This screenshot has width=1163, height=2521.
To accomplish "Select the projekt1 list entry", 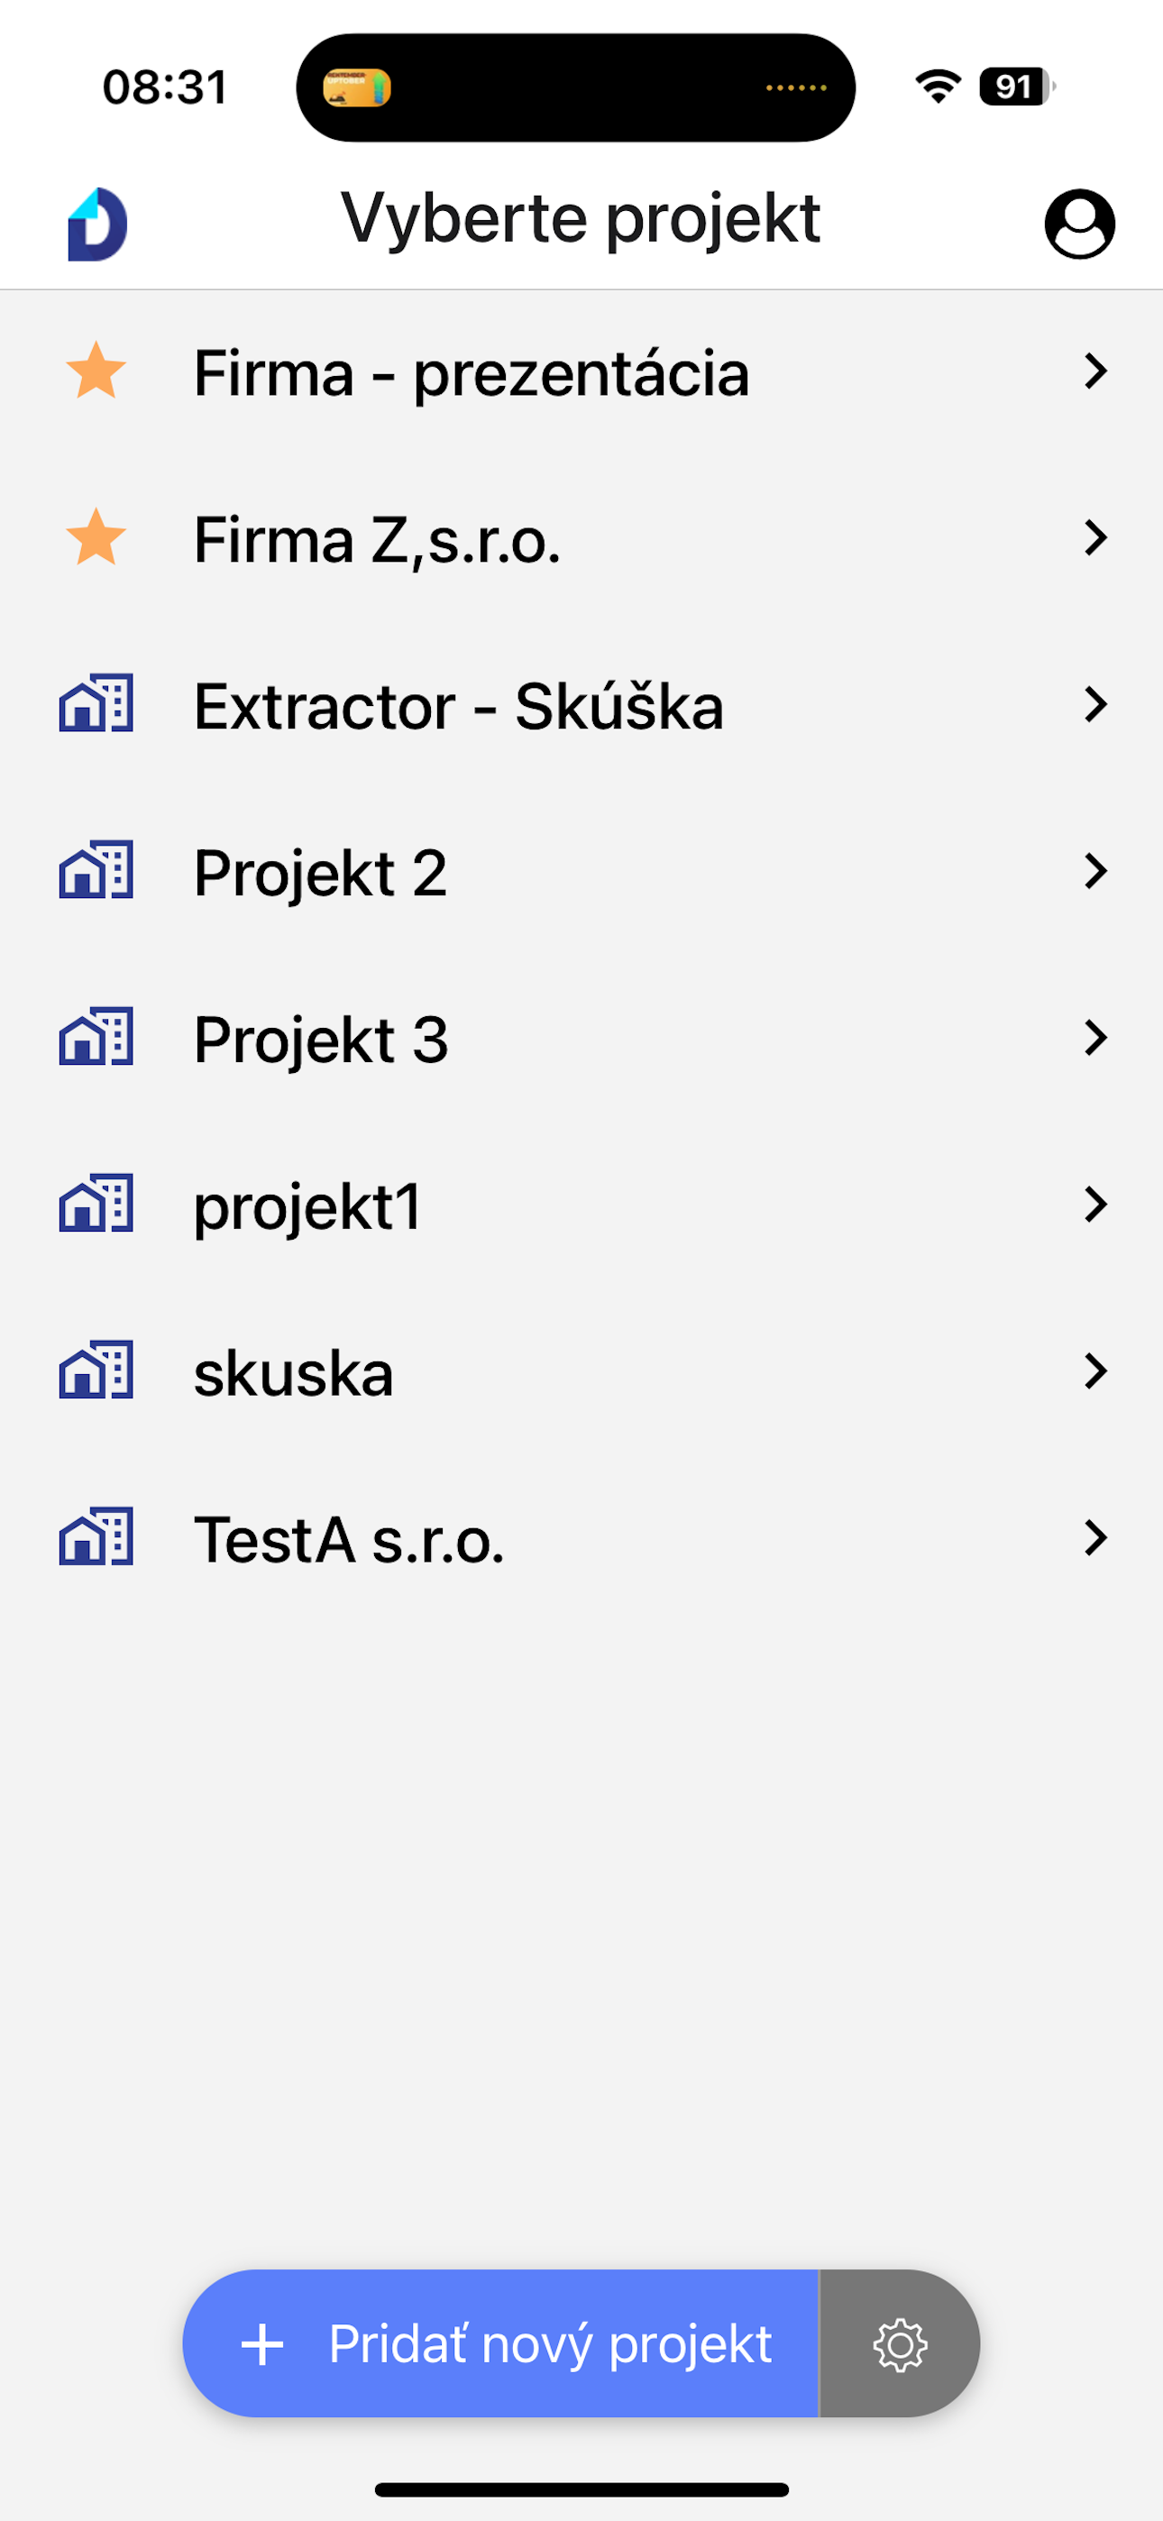I will (x=581, y=1204).
